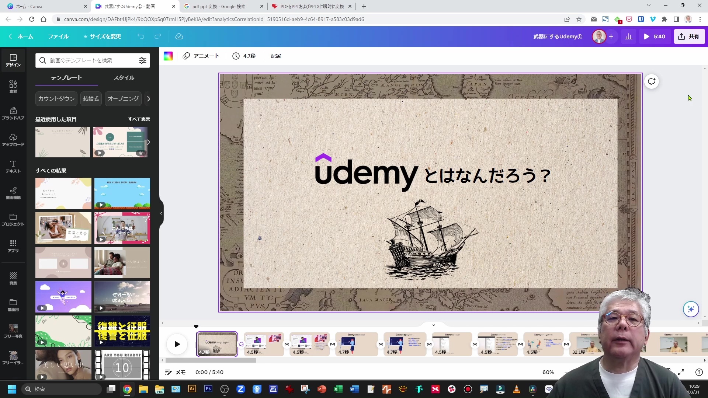
Task: Open the Apps (アプリ) sidebar panel
Action: [x=13, y=246]
